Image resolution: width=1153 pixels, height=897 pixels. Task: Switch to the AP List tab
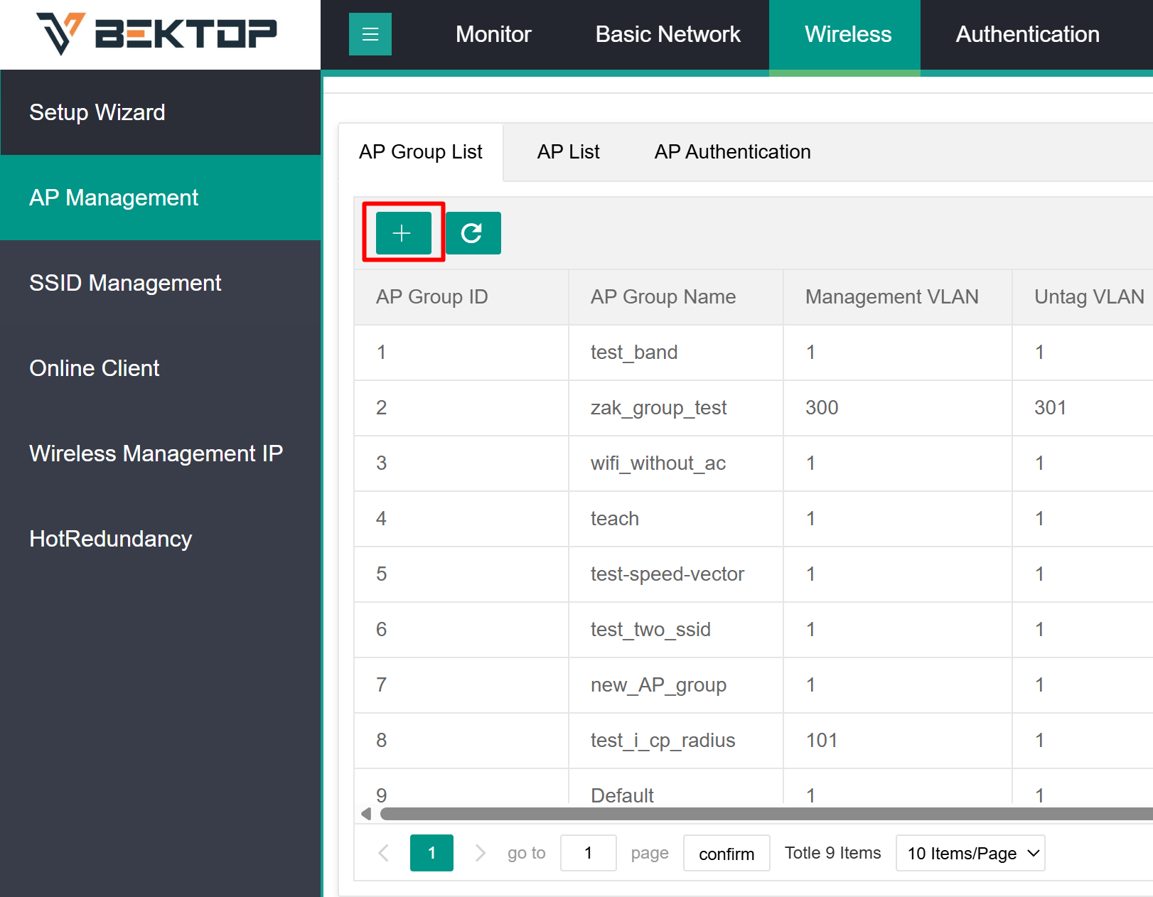pyautogui.click(x=568, y=152)
